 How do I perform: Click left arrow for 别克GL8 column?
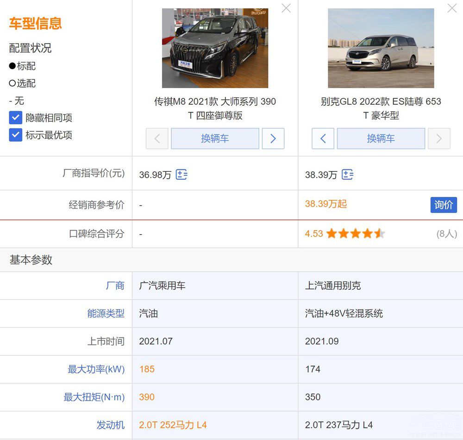pyautogui.click(x=323, y=139)
